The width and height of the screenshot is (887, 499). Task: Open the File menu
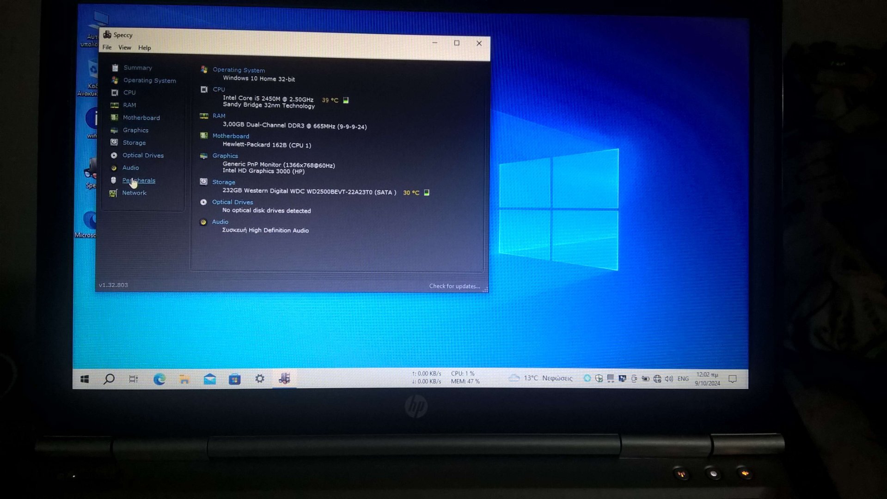107,47
